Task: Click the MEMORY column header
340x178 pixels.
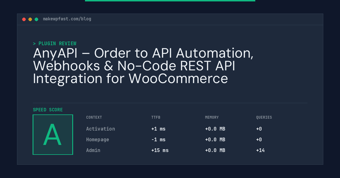Action: (x=212, y=117)
